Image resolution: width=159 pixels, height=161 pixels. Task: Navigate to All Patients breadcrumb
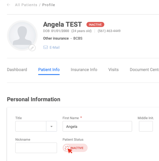coord(26,5)
